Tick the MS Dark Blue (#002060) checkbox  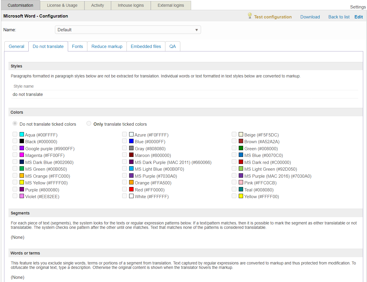(x=15, y=162)
